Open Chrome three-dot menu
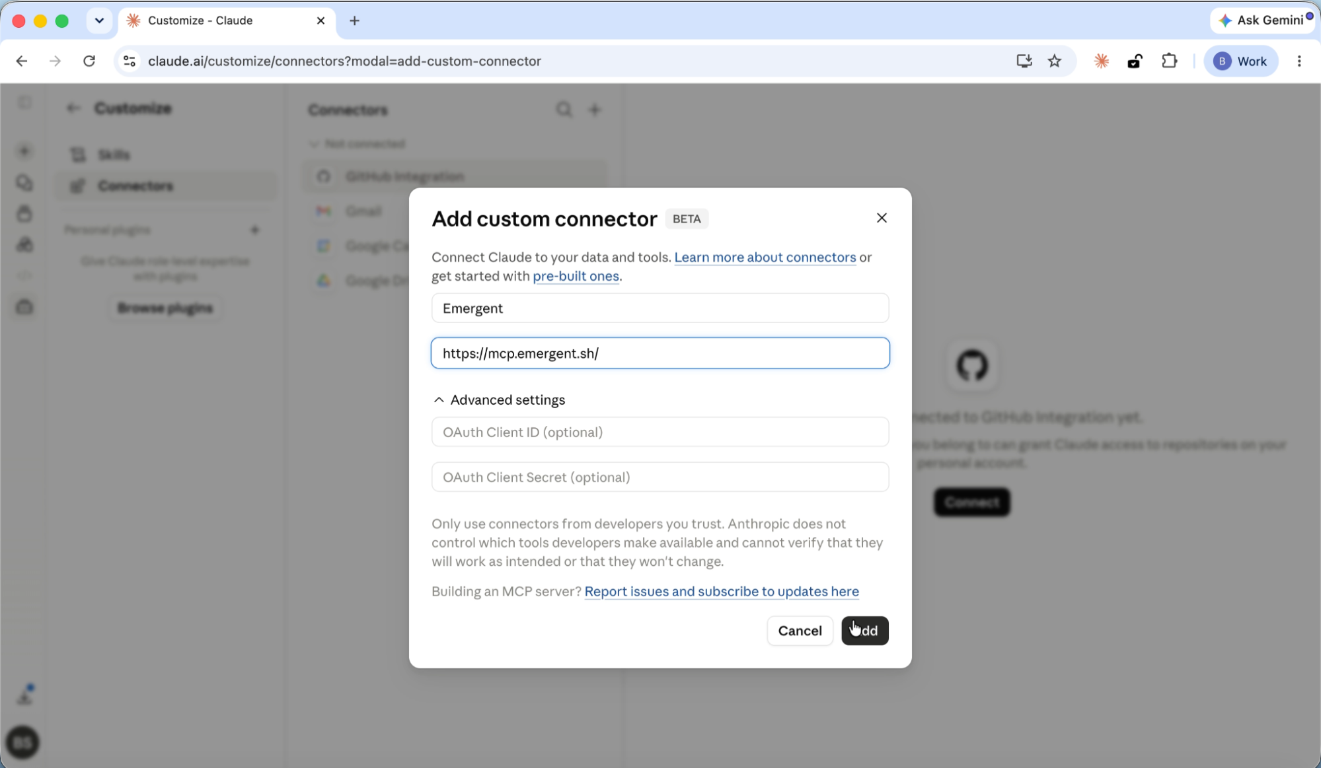 (x=1299, y=61)
